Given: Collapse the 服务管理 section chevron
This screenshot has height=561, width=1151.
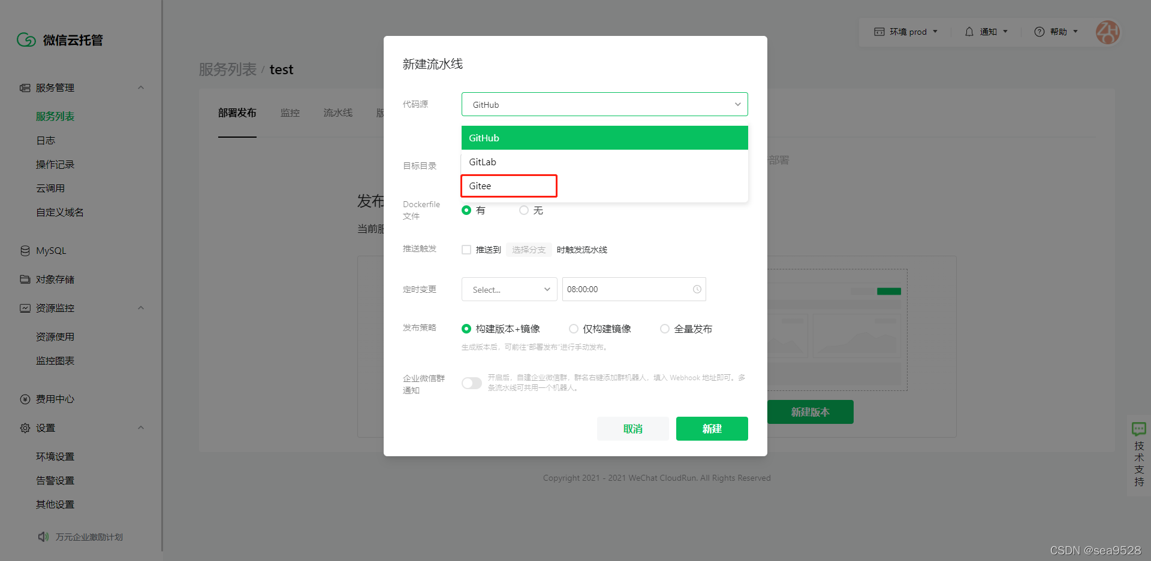Looking at the screenshot, I should tap(141, 88).
